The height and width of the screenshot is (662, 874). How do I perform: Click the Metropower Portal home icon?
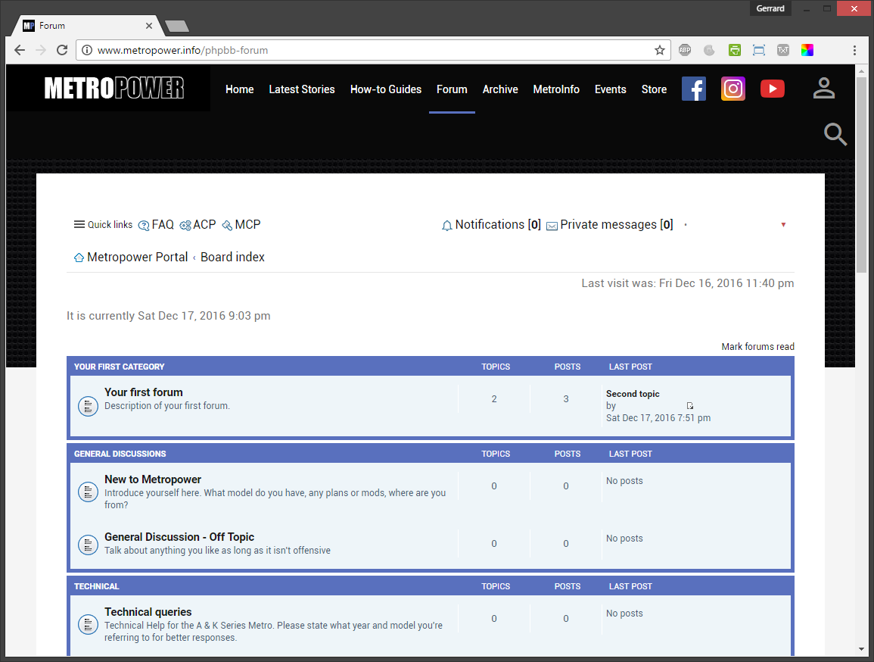[79, 258]
